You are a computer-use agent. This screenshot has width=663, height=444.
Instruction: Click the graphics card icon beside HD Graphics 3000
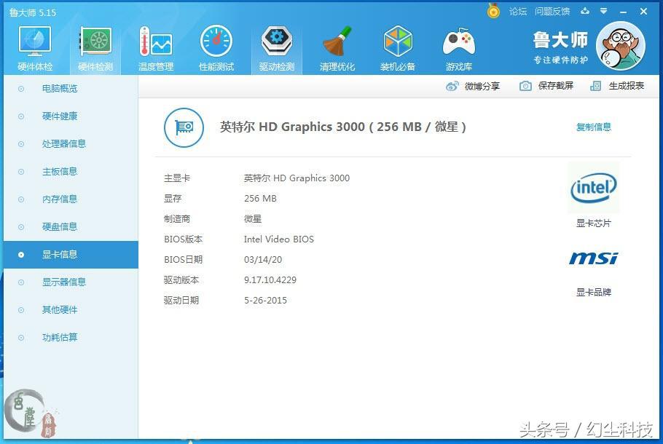183,127
